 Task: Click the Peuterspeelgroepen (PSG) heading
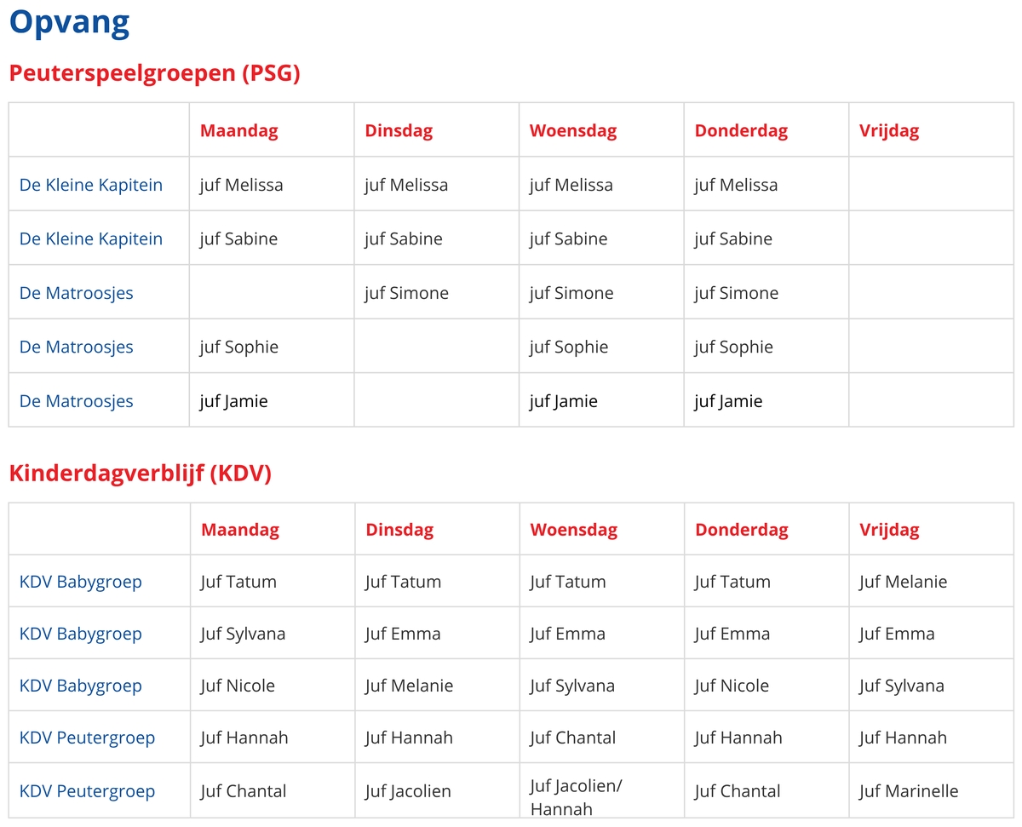155,73
